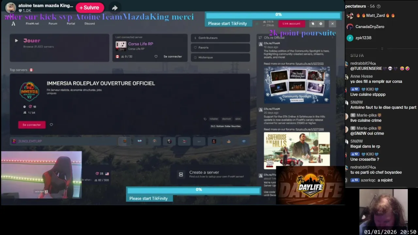
Task: Click the 'Une crossette ?' chat message
Action: pyautogui.click(x=364, y=159)
